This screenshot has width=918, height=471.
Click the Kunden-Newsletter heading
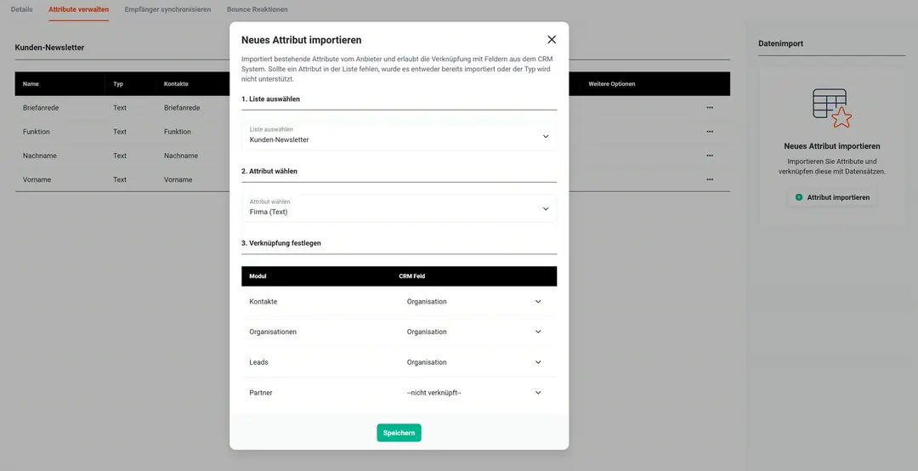coord(50,48)
